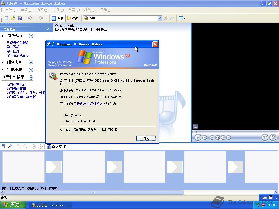Click the 开始 Start button
Viewport: 279px width, 209px height.
(13, 205)
